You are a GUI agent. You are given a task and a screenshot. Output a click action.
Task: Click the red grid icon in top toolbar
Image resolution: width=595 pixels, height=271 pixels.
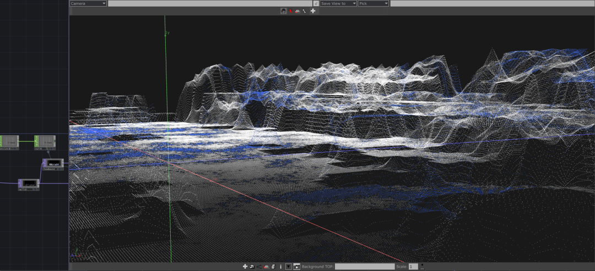pyautogui.click(x=297, y=12)
